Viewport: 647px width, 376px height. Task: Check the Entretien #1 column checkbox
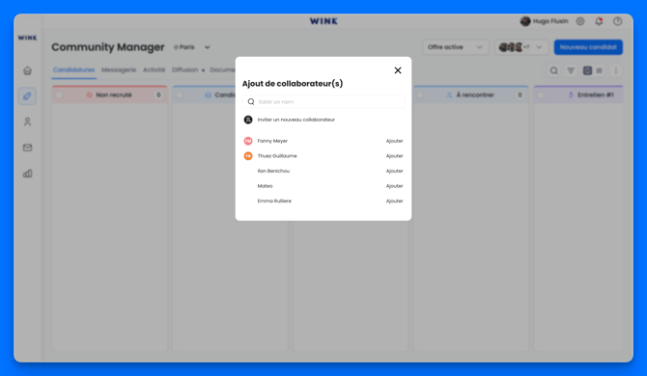(541, 95)
